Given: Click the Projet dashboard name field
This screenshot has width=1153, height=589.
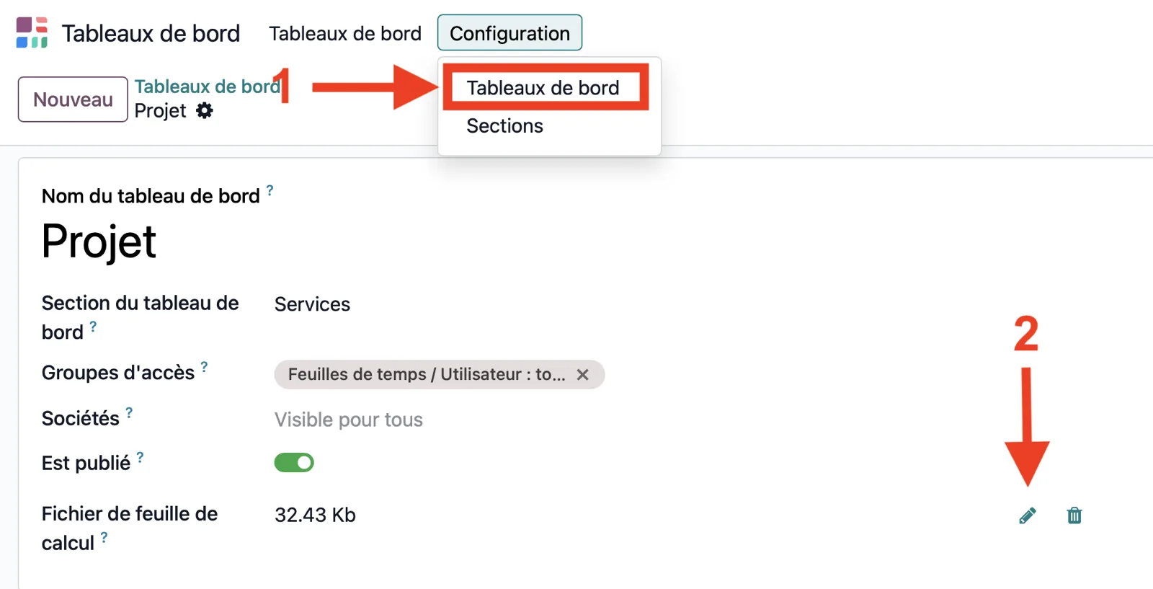Looking at the screenshot, I should click(x=99, y=242).
